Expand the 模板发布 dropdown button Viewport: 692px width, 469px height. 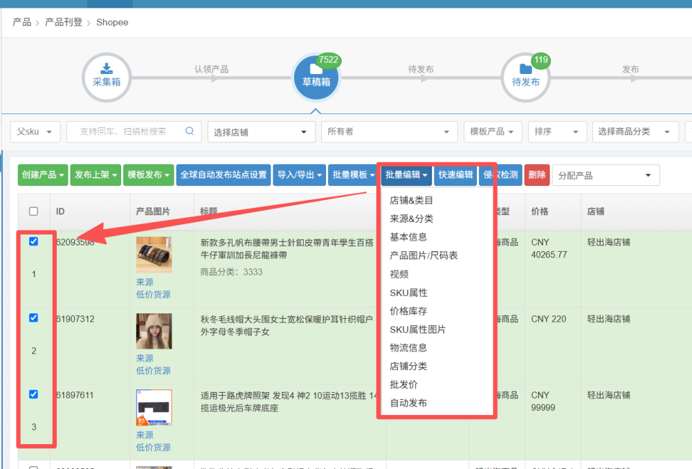(x=148, y=175)
